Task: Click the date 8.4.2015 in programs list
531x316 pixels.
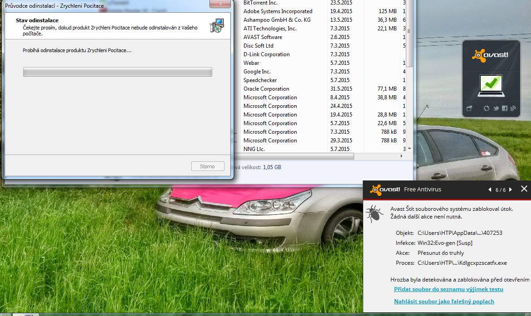Action: tap(340, 97)
